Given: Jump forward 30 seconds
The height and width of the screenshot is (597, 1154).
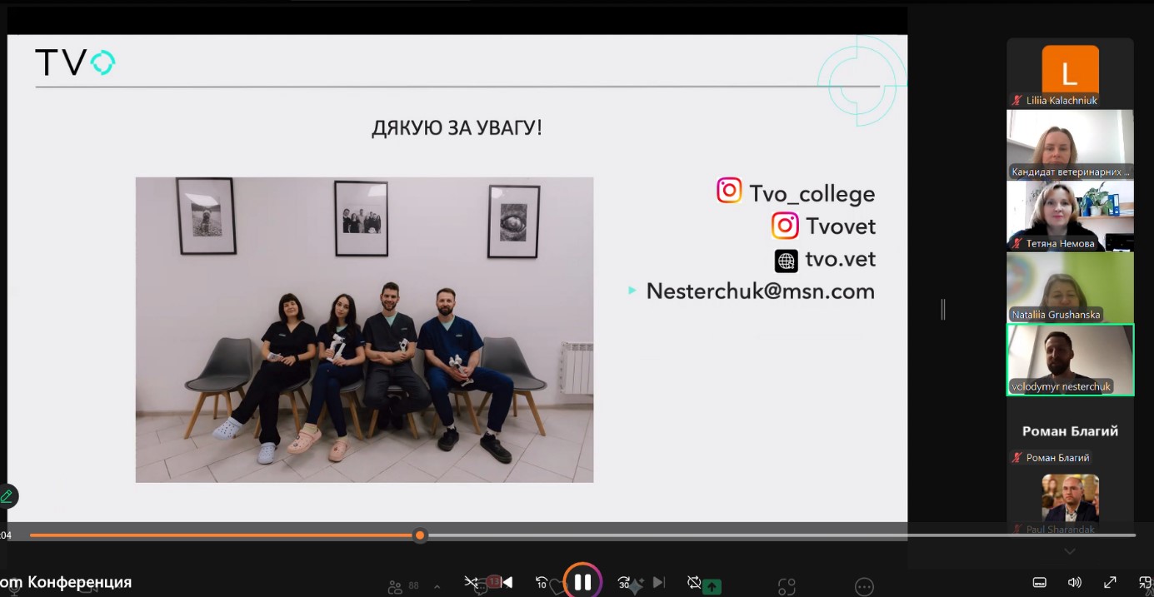Looking at the screenshot, I should coord(624,583).
